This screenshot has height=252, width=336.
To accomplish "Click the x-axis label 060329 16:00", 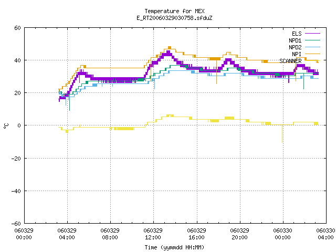I will pyautogui.click(x=196, y=234).
